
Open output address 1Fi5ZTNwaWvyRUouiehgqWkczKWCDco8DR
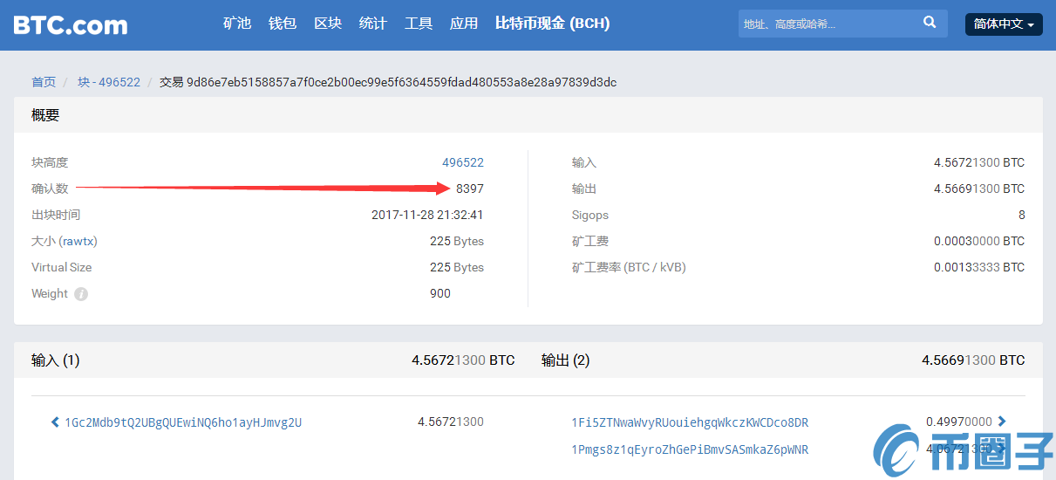pos(690,422)
